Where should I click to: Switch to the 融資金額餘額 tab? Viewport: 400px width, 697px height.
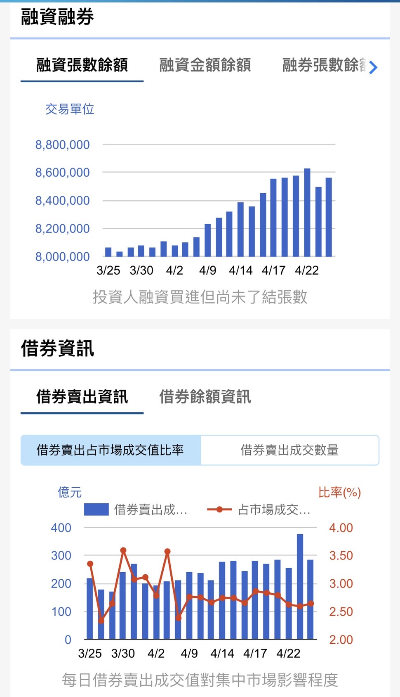pos(205,65)
